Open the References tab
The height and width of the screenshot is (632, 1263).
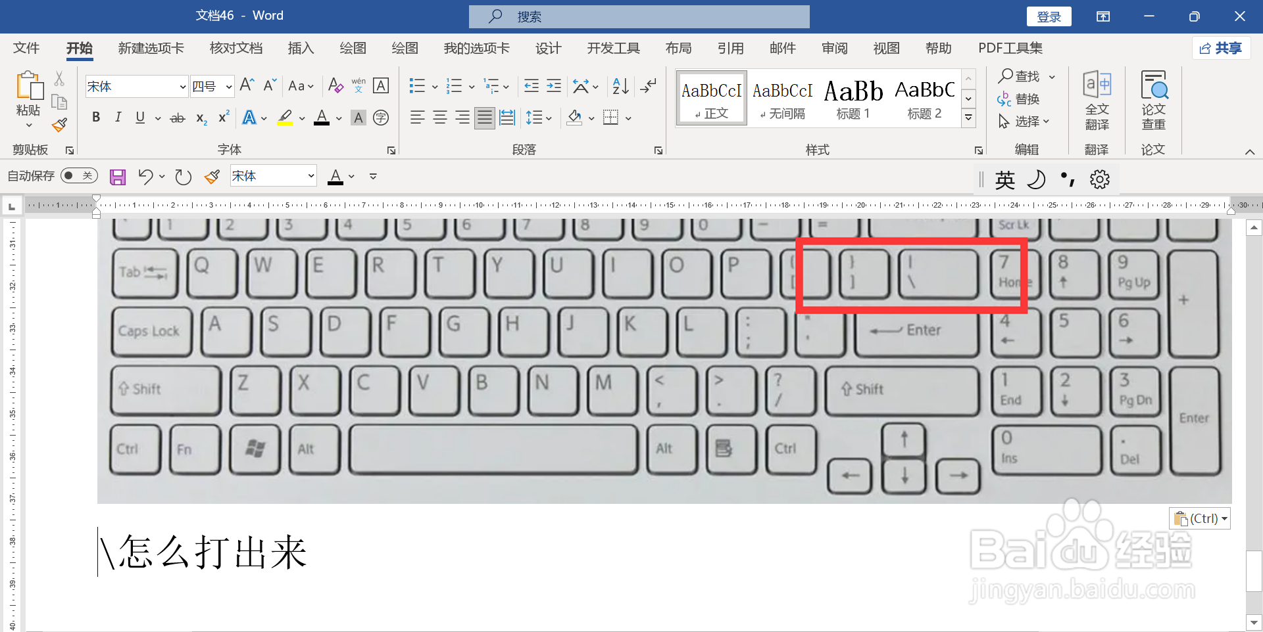coord(730,48)
